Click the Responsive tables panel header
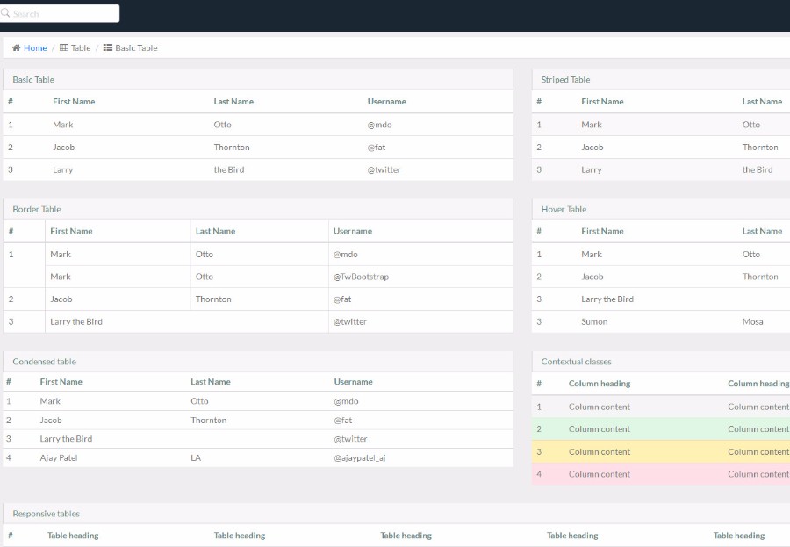The width and height of the screenshot is (790, 547). coord(396,514)
